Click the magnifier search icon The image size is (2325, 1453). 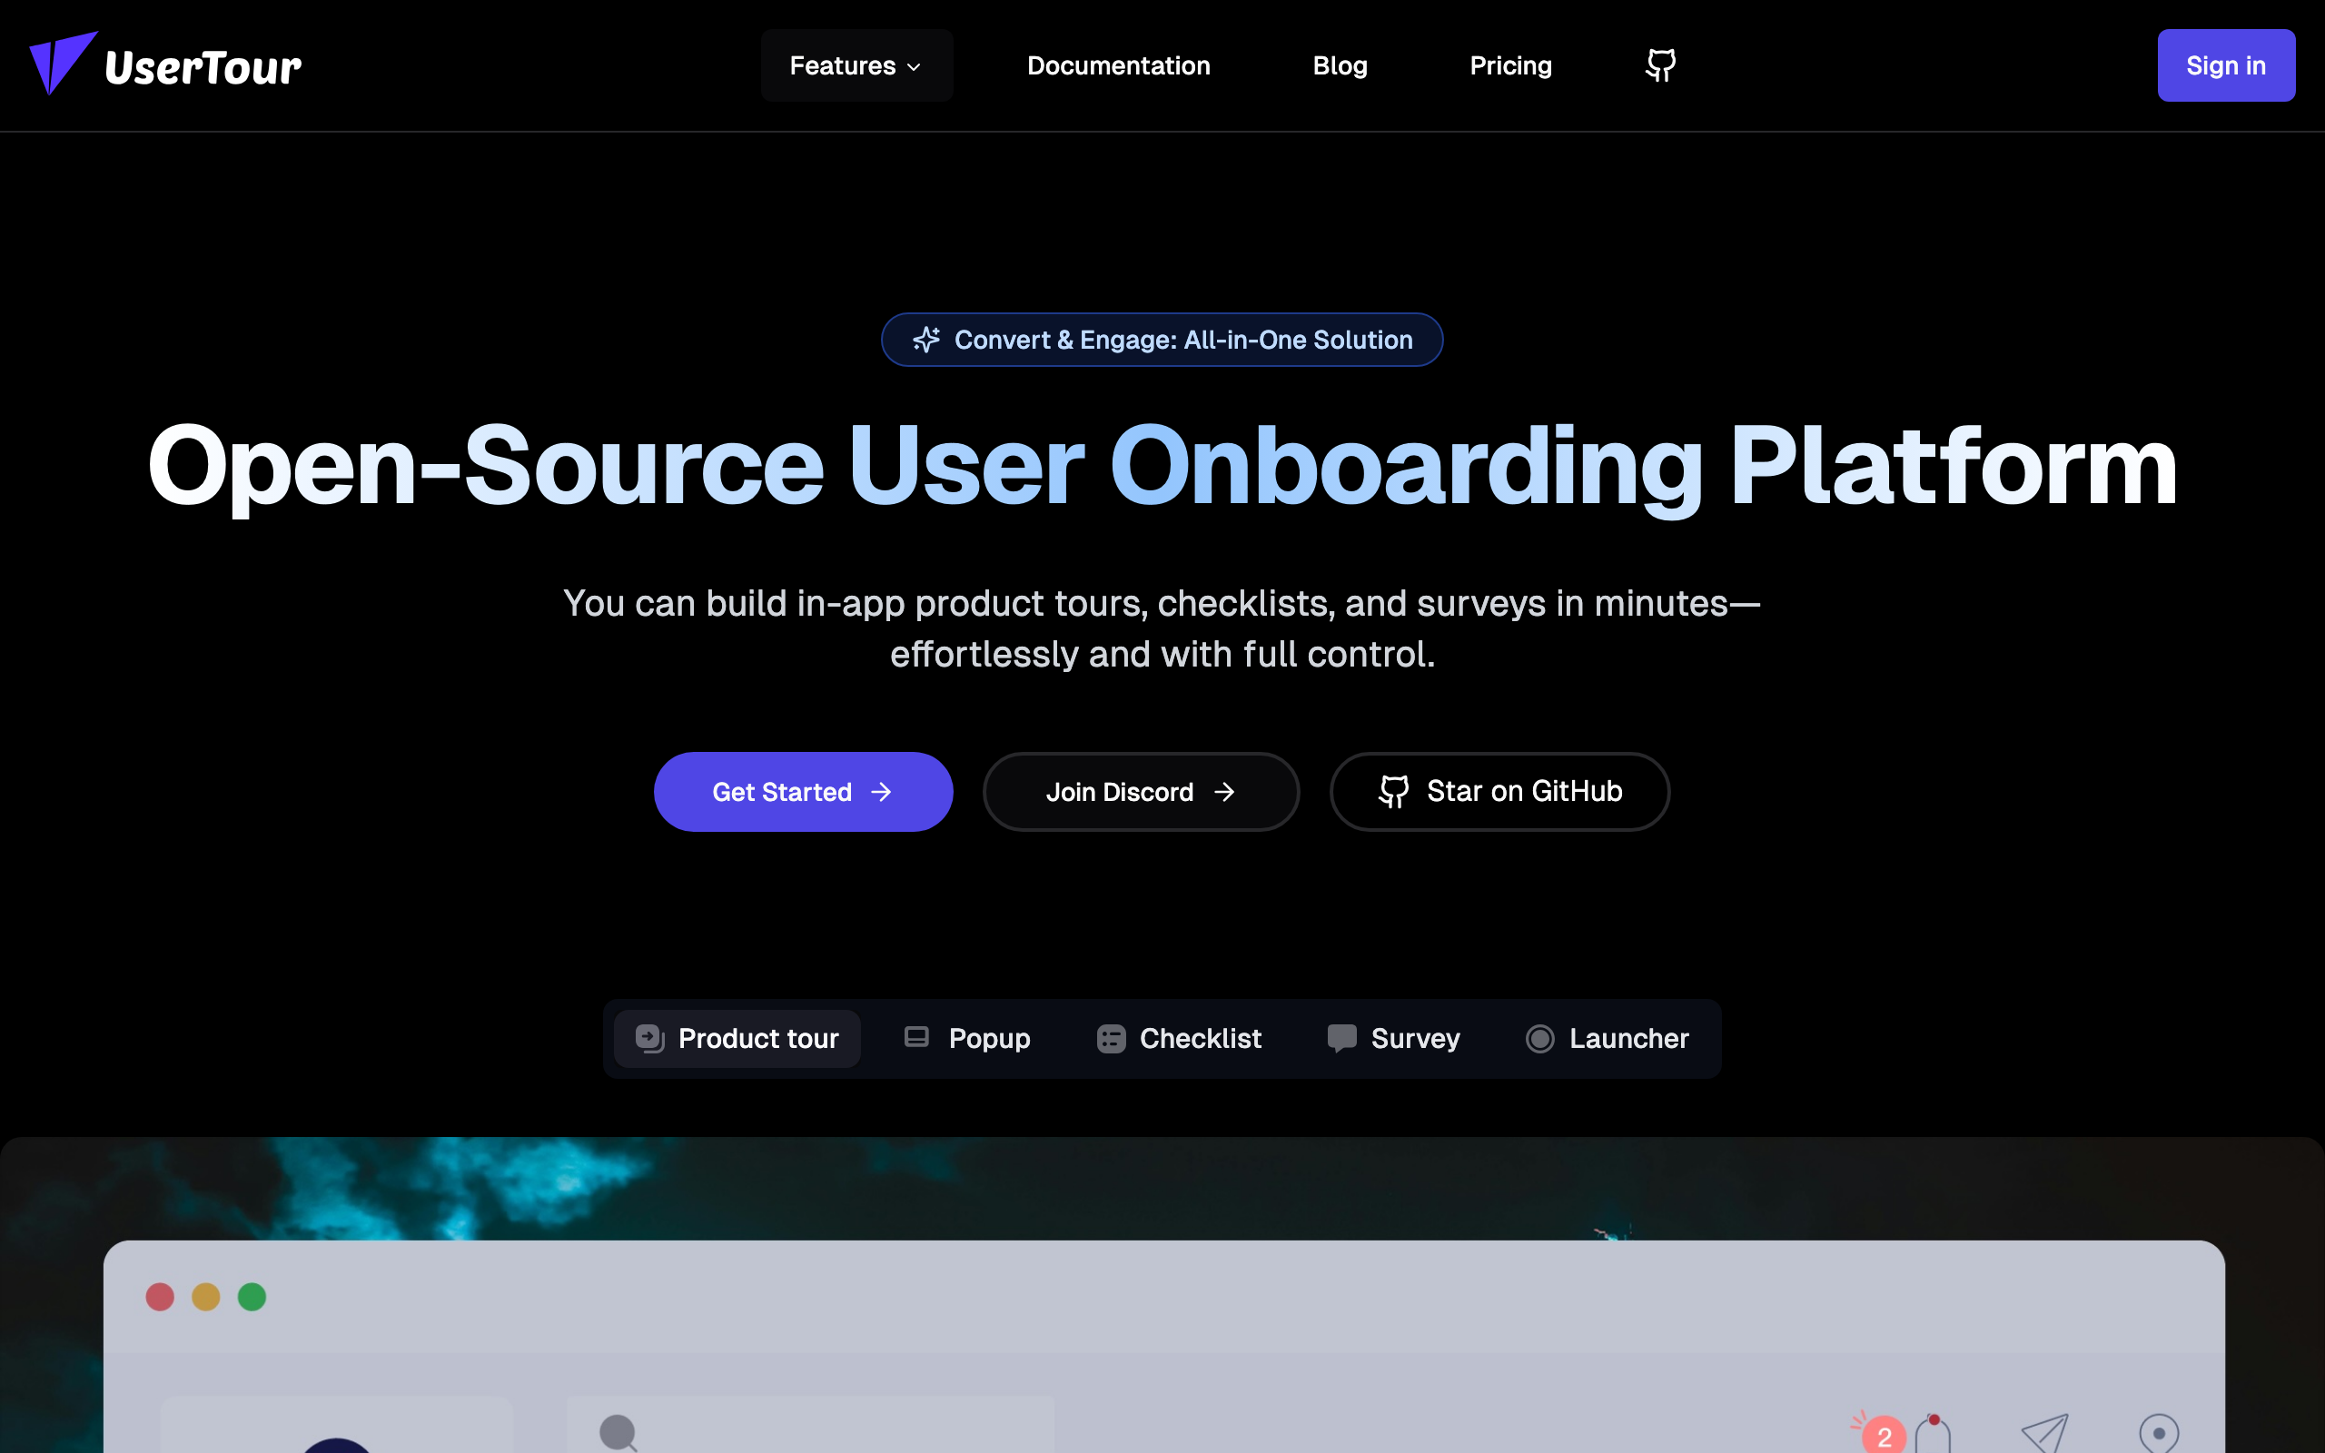coord(618,1432)
